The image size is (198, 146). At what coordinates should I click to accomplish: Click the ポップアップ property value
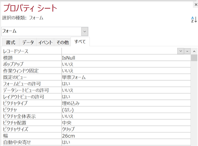(125, 64)
